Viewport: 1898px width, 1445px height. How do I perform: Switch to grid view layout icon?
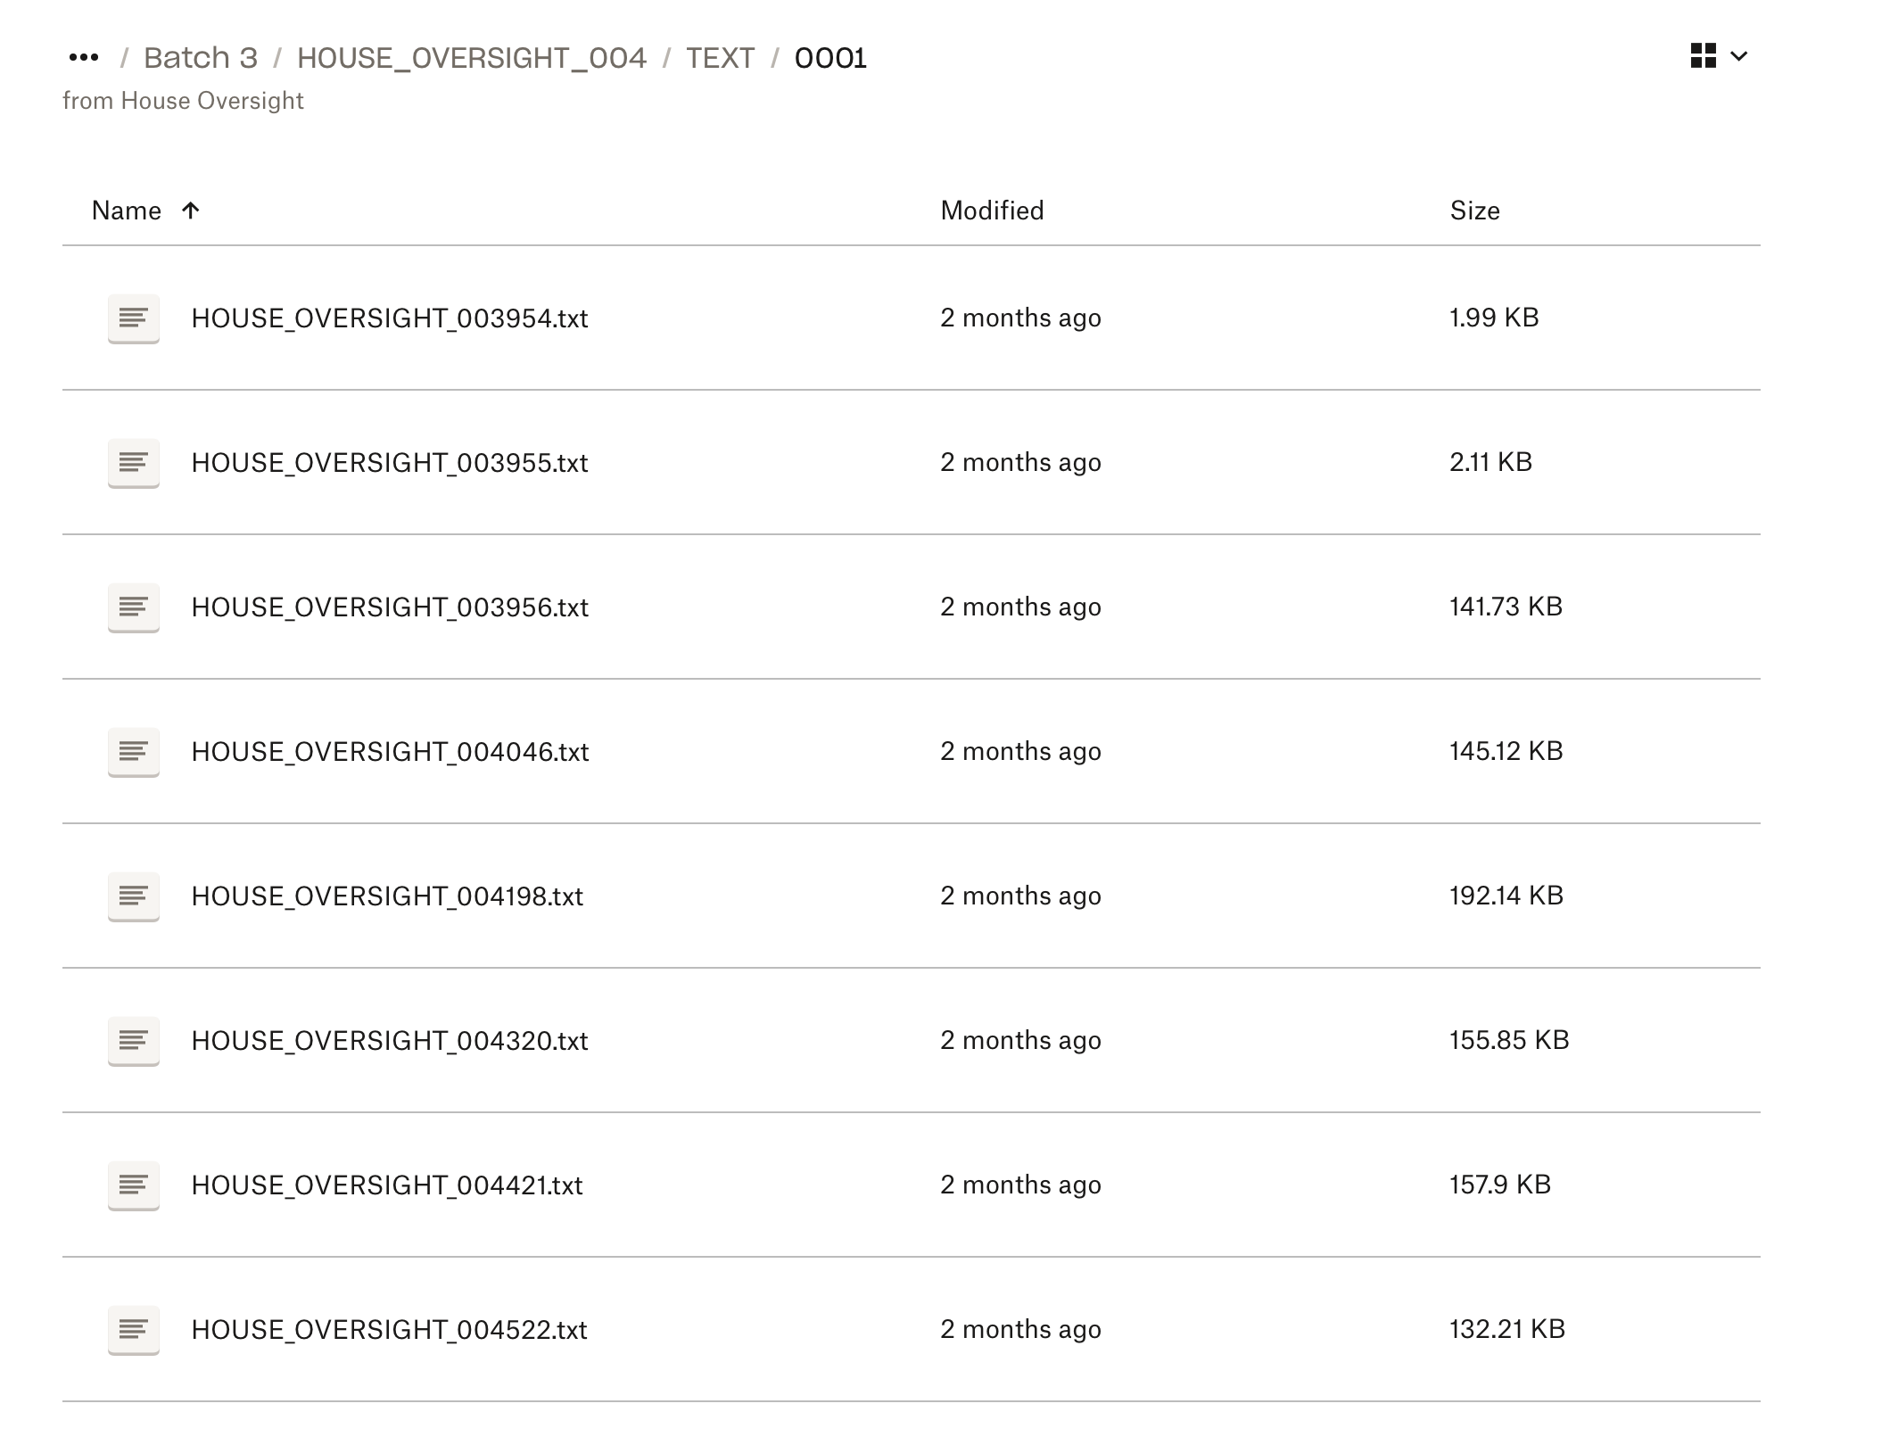click(1703, 56)
